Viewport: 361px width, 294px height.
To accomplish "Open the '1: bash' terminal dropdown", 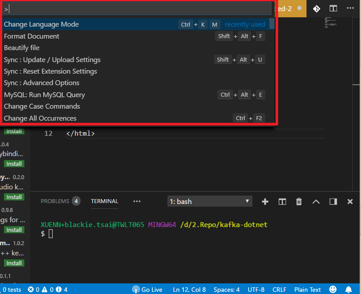I will click(210, 201).
